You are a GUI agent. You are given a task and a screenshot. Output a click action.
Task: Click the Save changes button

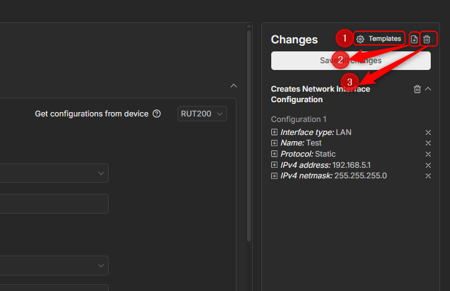[351, 61]
